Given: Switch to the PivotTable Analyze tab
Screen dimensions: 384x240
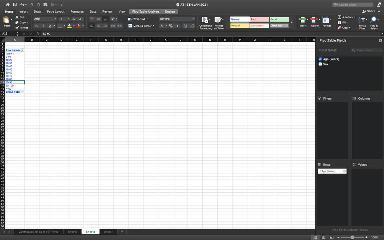Looking at the screenshot, I should 146,11.
